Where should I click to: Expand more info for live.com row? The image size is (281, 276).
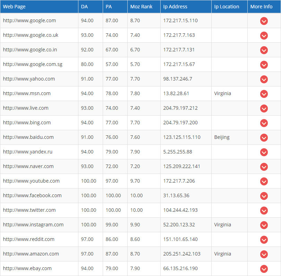[x=264, y=109]
